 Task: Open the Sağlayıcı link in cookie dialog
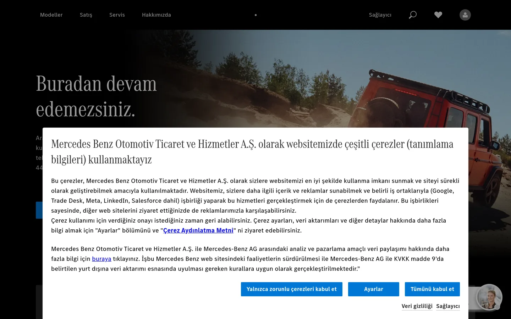click(448, 306)
